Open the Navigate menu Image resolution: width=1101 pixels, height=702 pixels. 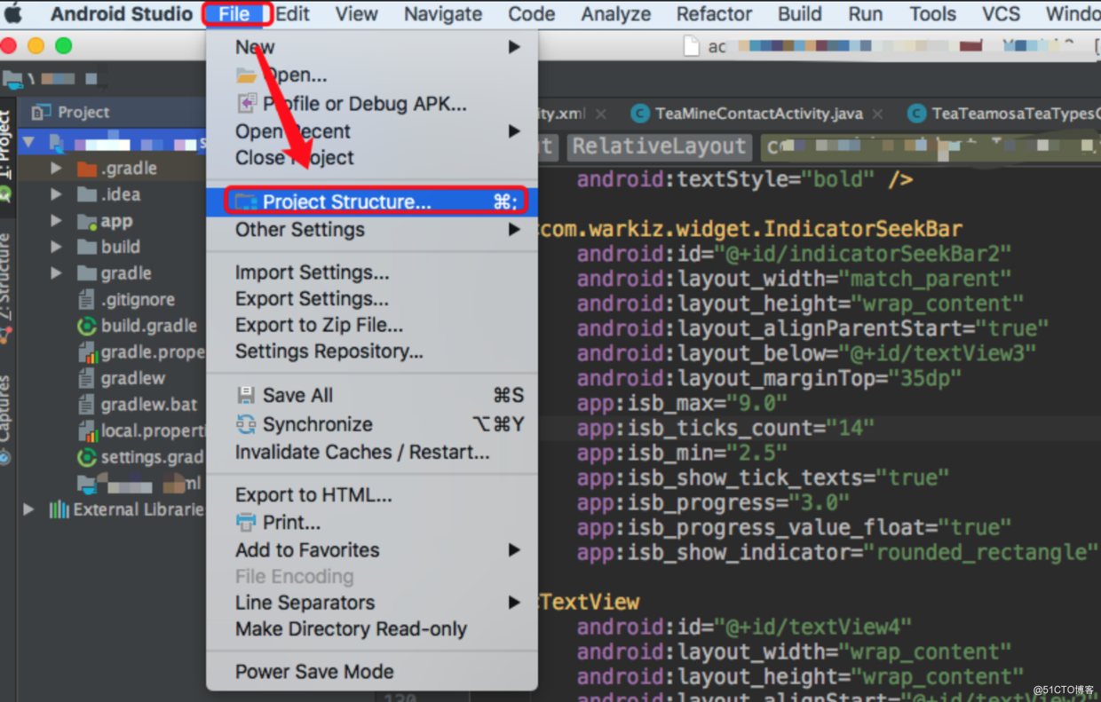coord(443,14)
